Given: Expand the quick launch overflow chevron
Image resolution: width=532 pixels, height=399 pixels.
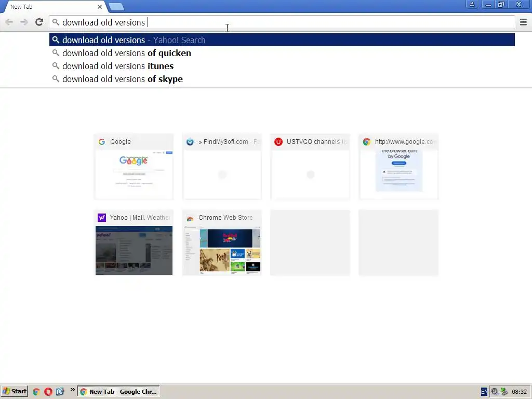Looking at the screenshot, I should 72,390.
